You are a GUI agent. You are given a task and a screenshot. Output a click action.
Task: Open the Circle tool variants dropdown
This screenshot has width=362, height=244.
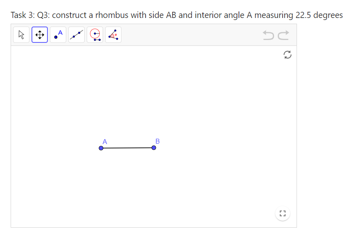click(x=100, y=40)
